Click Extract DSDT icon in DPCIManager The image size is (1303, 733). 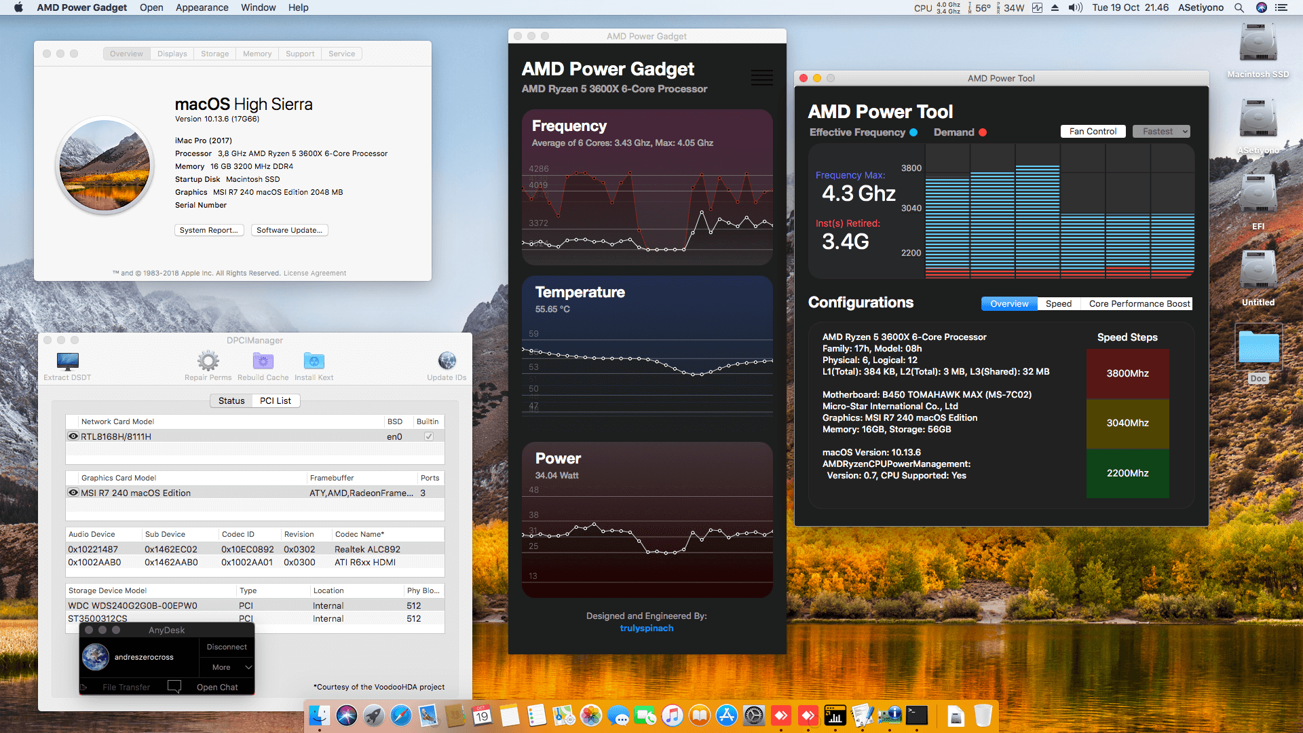click(x=67, y=361)
